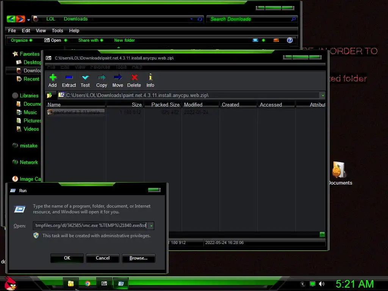This screenshot has width=388, height=291.
Task: Select Network in Explorer sidebar
Action: (x=25, y=162)
